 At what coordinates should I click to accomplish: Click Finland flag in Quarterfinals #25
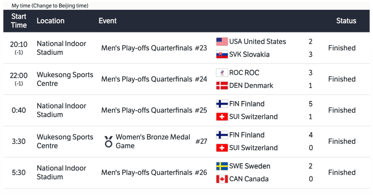click(222, 104)
